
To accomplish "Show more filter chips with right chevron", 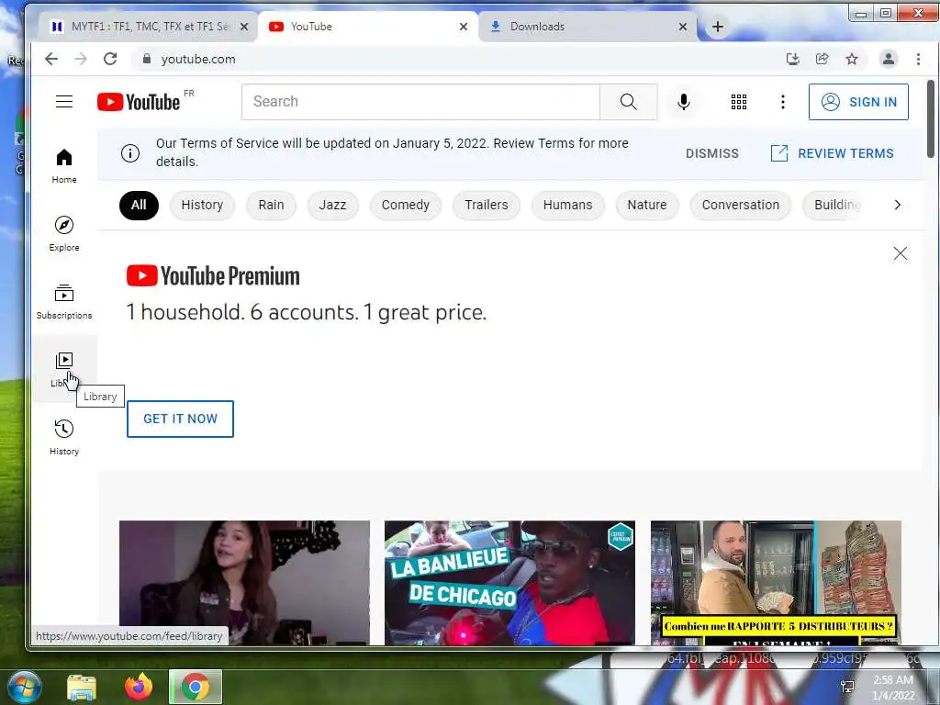I will tap(897, 205).
